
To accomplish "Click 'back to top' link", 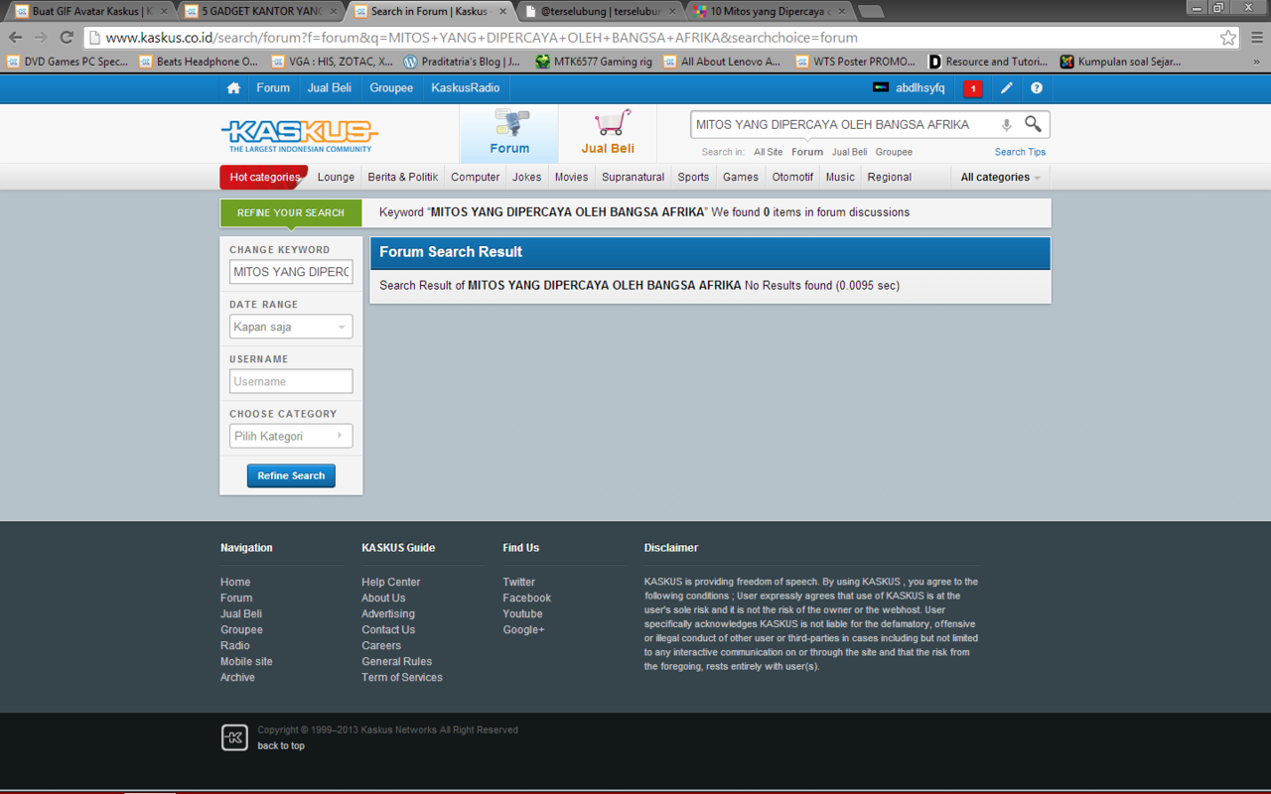I will pos(281,746).
